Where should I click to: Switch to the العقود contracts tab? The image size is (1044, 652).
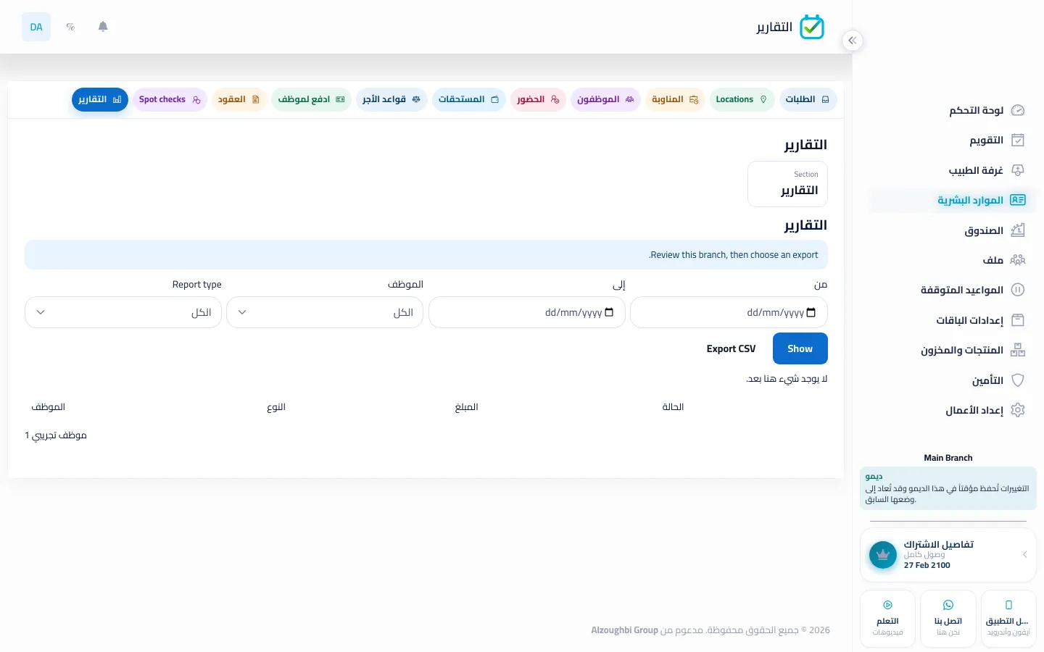(x=239, y=99)
